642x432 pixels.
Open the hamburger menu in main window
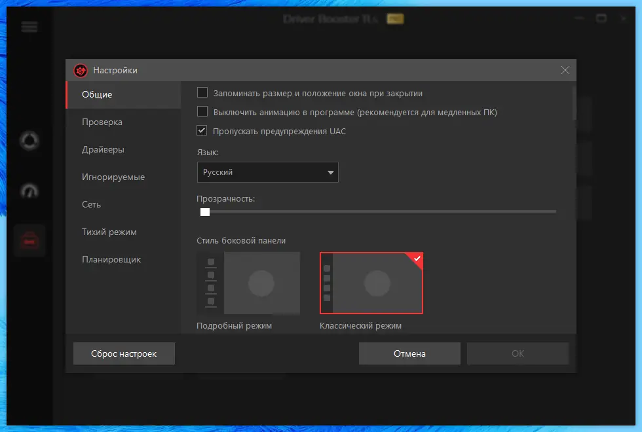(29, 27)
